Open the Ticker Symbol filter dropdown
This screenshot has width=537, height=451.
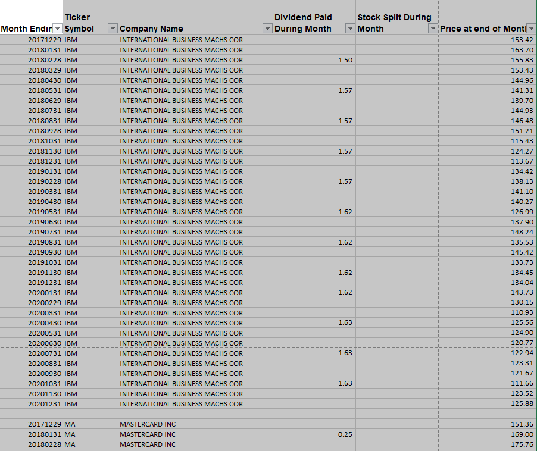pyautogui.click(x=112, y=29)
